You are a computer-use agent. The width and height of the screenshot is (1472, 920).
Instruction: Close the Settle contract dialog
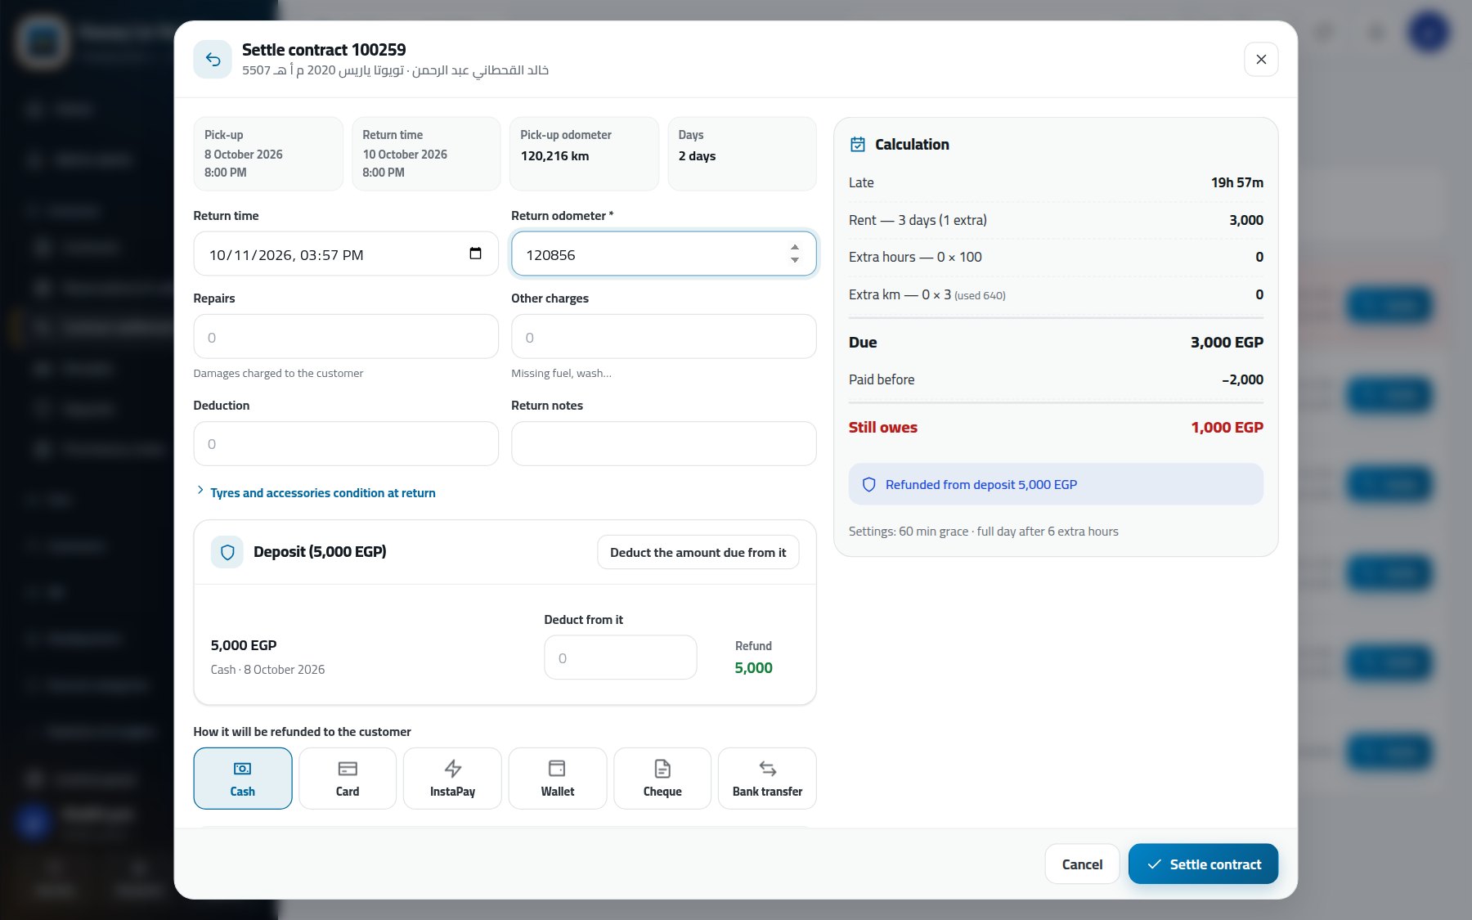tap(1261, 60)
